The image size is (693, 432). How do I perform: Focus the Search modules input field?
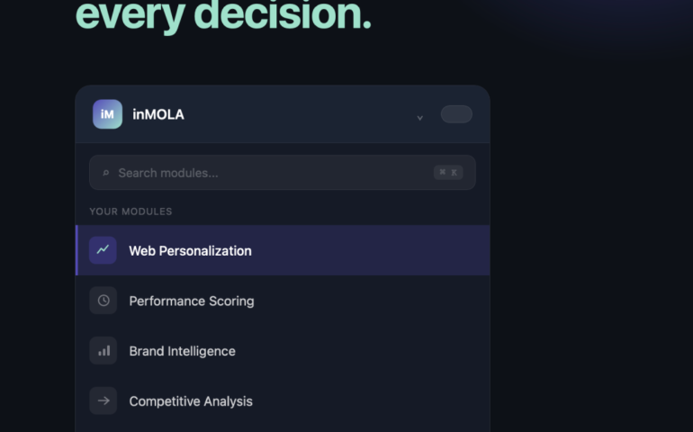pos(270,173)
